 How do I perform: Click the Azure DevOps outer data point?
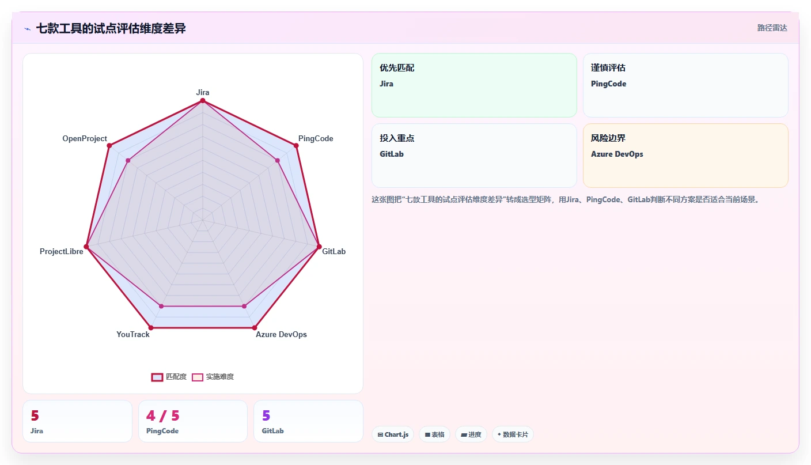click(255, 328)
